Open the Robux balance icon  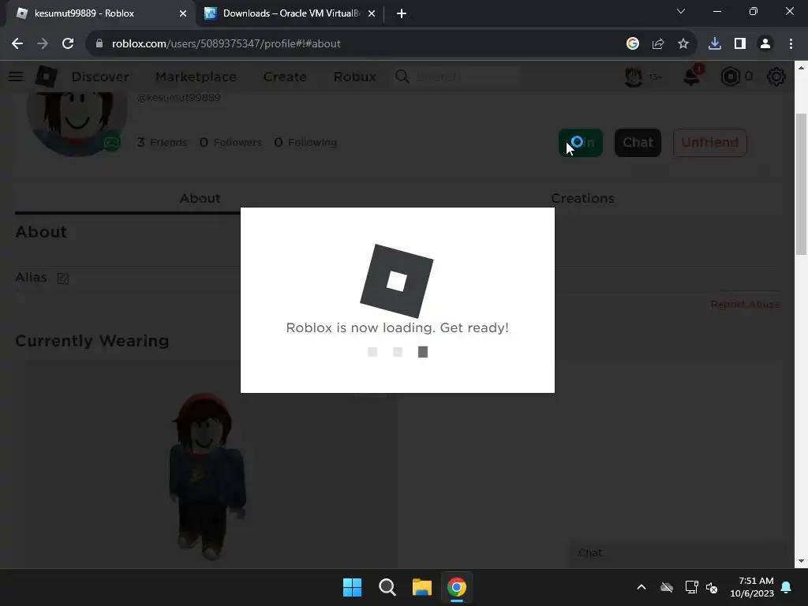[730, 77]
